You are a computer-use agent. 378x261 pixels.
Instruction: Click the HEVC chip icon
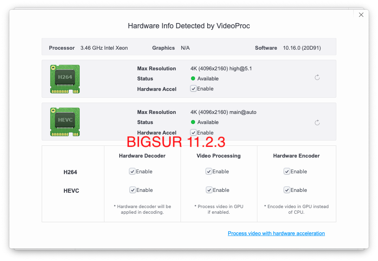(65, 122)
